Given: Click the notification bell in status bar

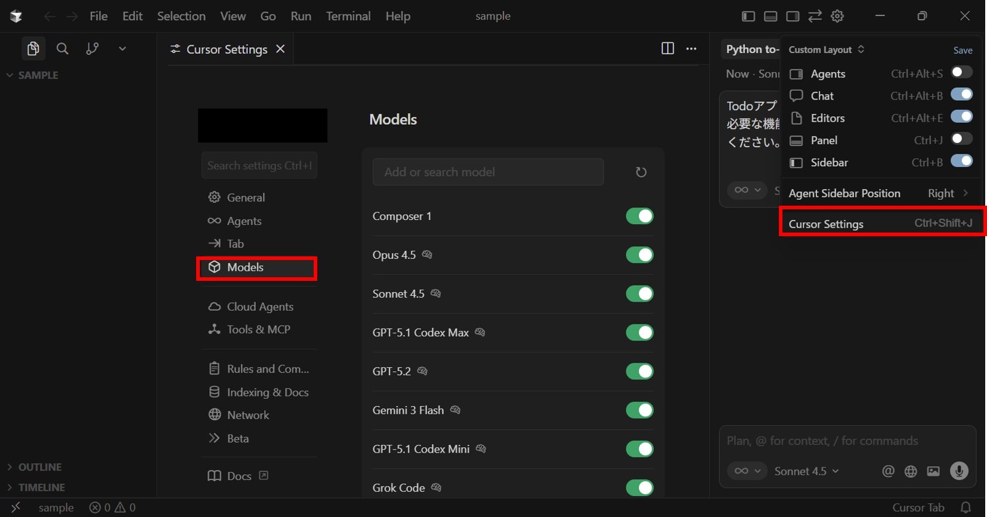Looking at the screenshot, I should [x=966, y=507].
